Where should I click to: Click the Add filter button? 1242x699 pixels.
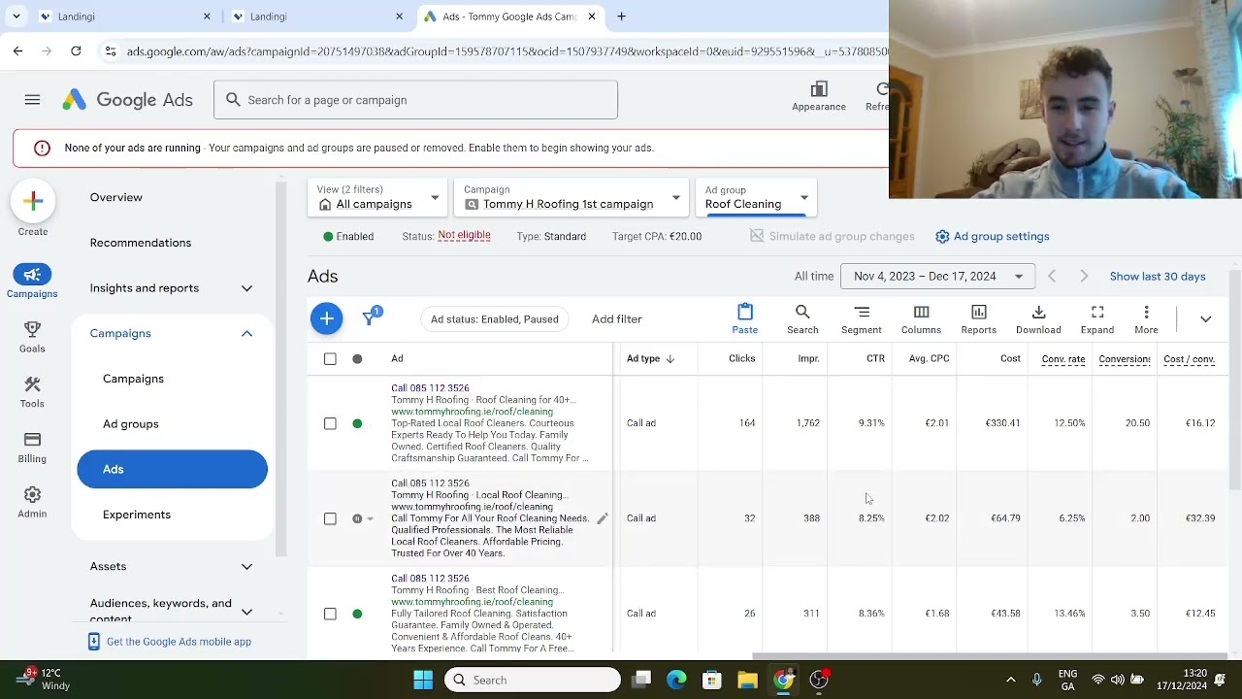point(617,318)
